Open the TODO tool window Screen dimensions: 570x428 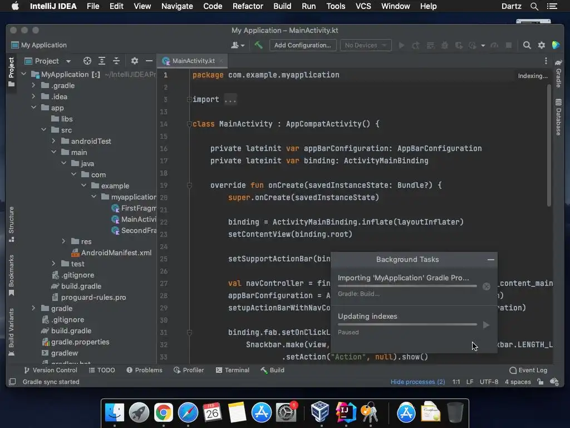[x=102, y=370]
